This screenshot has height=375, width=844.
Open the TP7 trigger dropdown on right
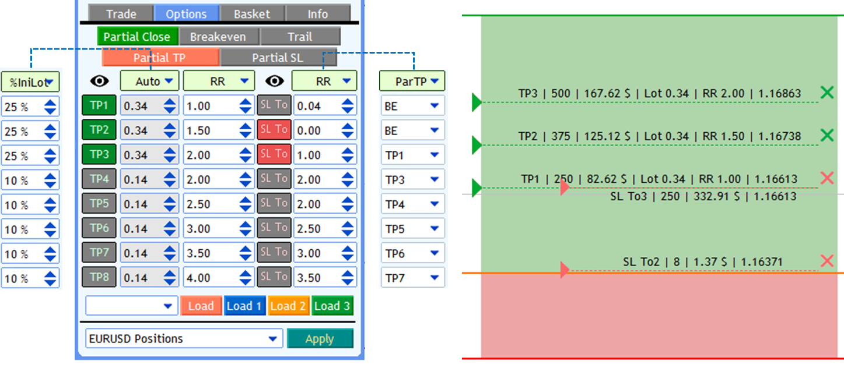[413, 278]
